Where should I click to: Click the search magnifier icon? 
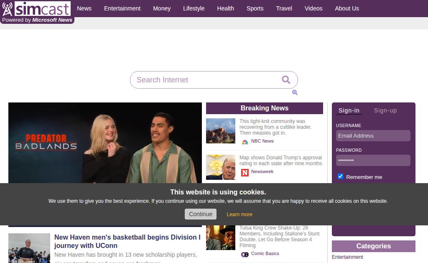(286, 79)
